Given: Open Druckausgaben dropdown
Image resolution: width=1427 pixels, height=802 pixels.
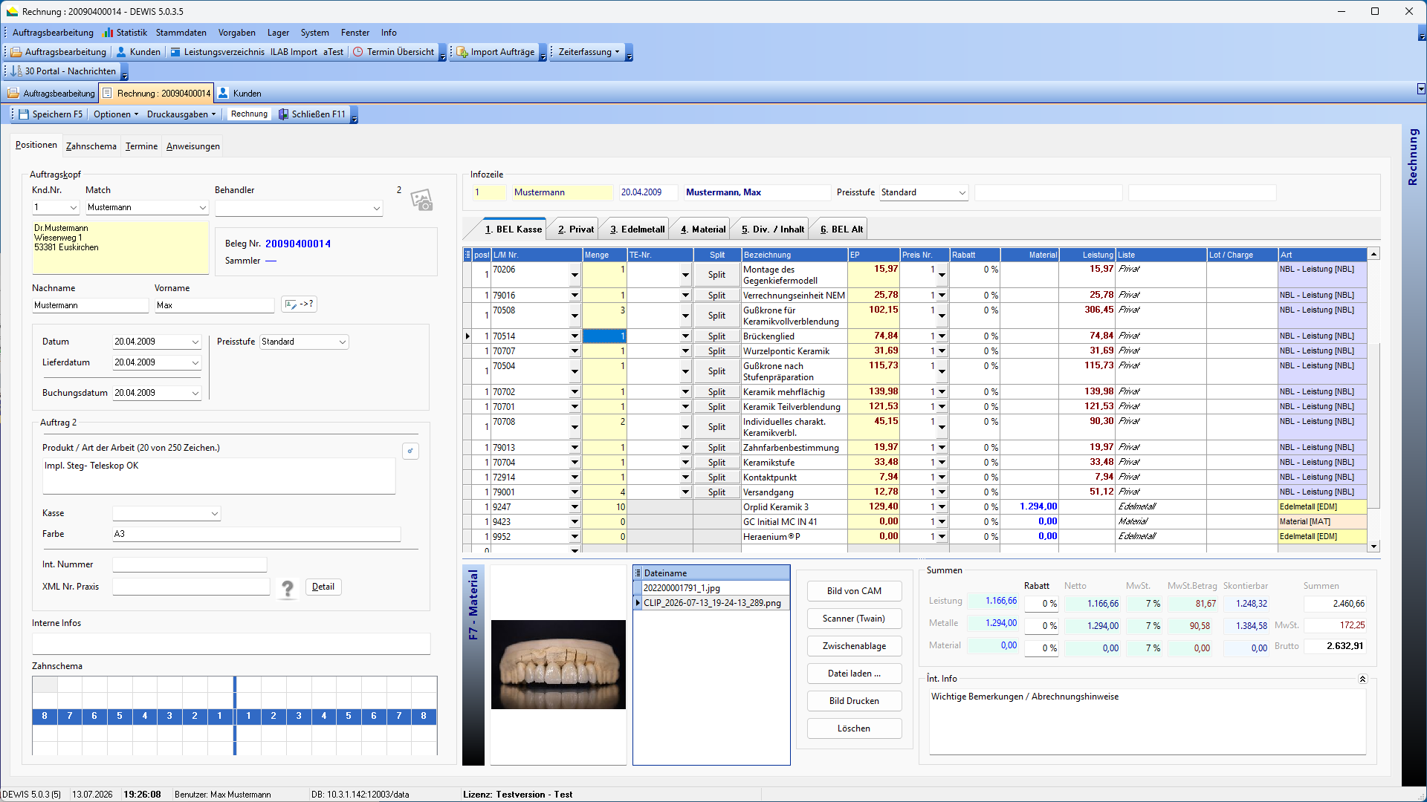Looking at the screenshot, I should coord(181,114).
